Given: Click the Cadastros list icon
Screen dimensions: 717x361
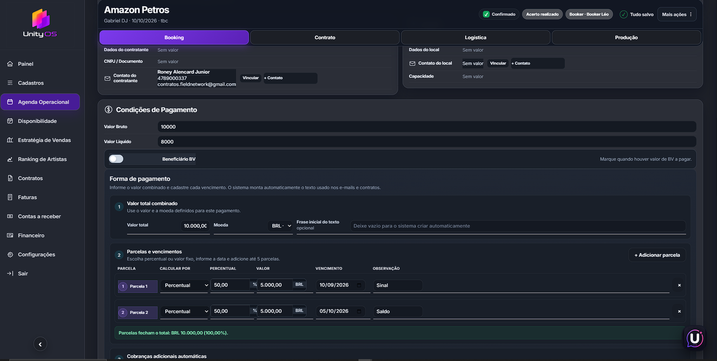Looking at the screenshot, I should coord(10,83).
